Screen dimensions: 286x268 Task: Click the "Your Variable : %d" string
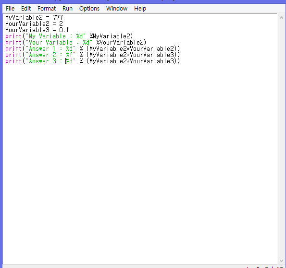pos(59,42)
